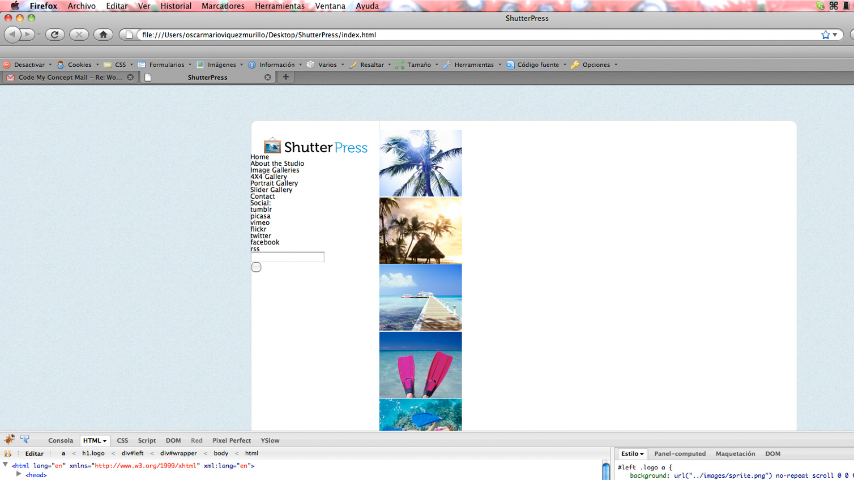Open the Apple menu
Viewport: 854px width, 480px height.
15,6
